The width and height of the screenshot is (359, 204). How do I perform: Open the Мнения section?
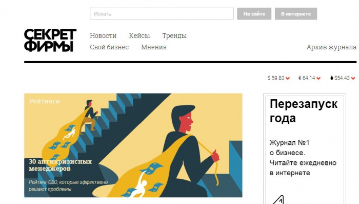154,47
